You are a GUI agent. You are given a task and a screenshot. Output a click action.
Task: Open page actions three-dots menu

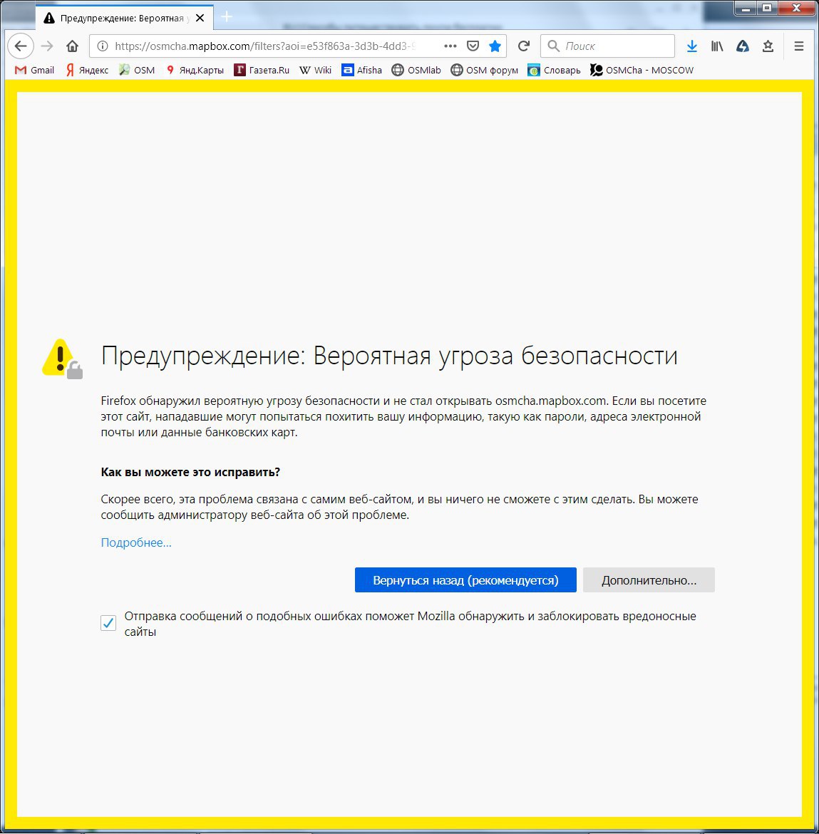coord(450,46)
